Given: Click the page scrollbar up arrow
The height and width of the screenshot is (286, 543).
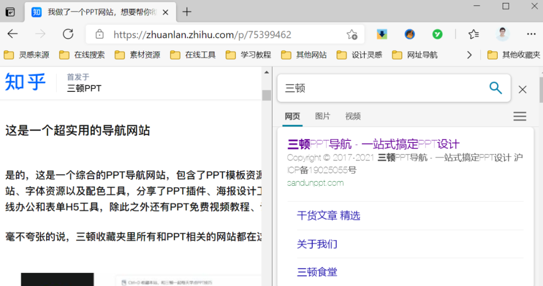Looking at the screenshot, I should 266,72.
